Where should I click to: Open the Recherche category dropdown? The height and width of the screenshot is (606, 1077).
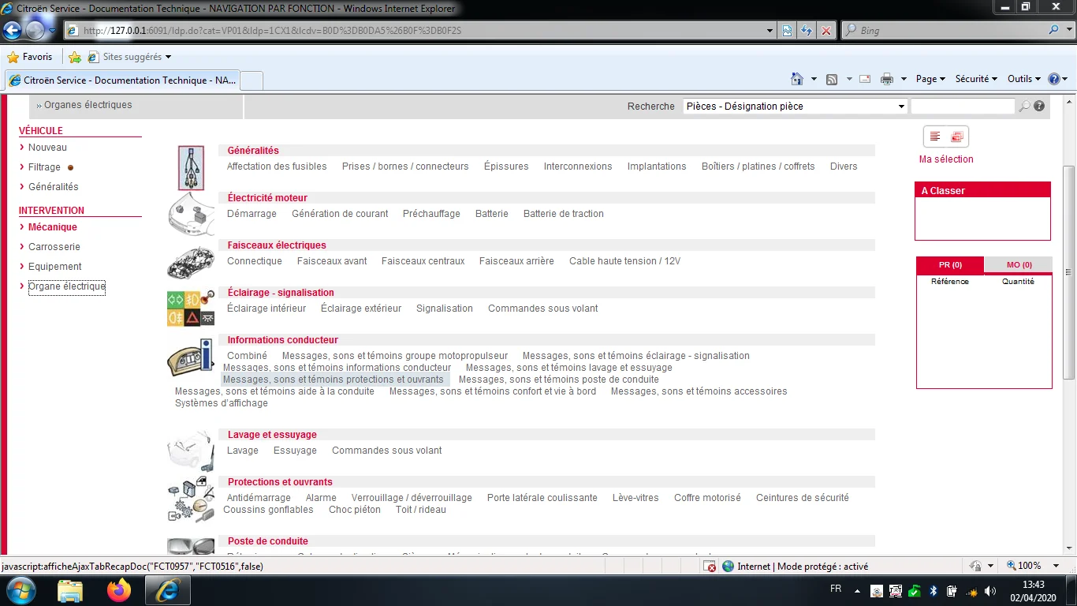796,106
